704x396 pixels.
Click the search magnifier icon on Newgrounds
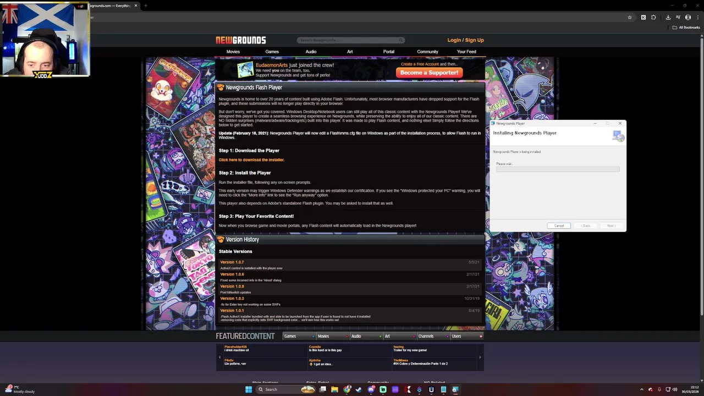[400, 40]
